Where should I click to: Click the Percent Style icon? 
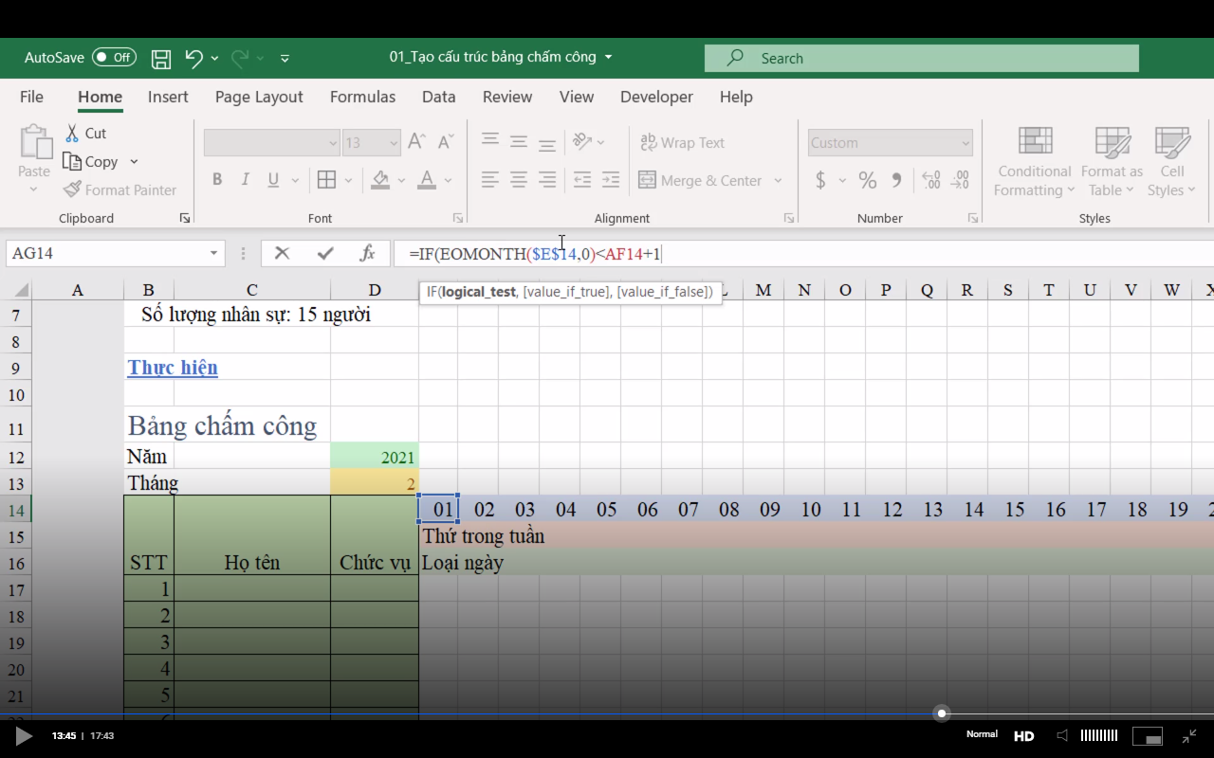click(867, 180)
